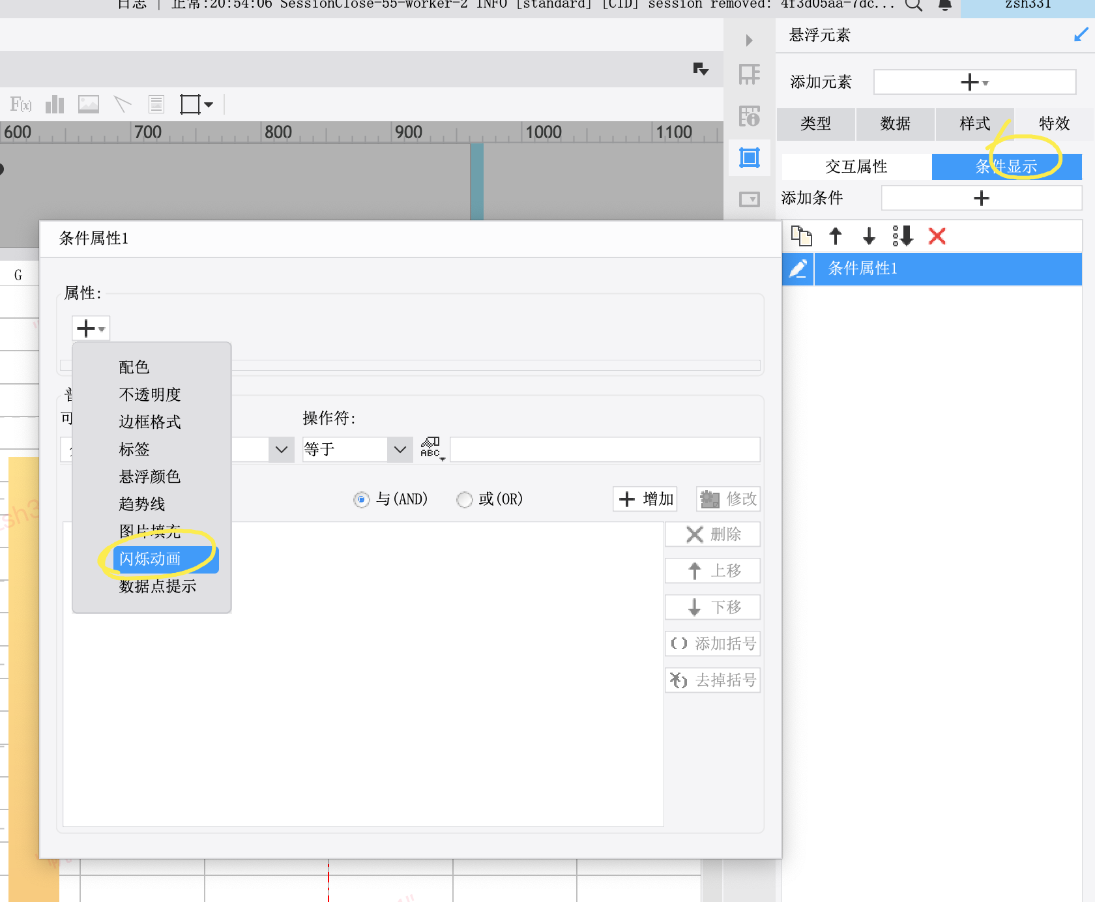Click the text document toolbar icon
Screen dimensions: 1095x902
(x=156, y=104)
